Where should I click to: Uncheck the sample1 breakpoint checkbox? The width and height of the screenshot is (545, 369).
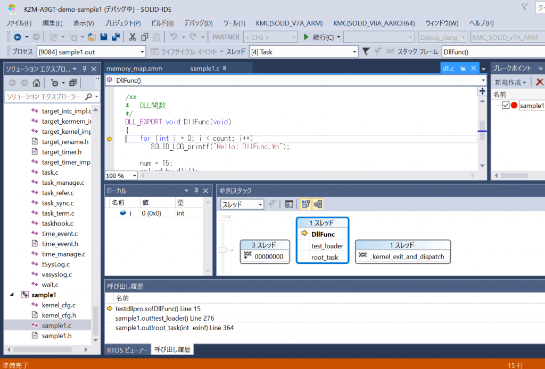coord(506,105)
